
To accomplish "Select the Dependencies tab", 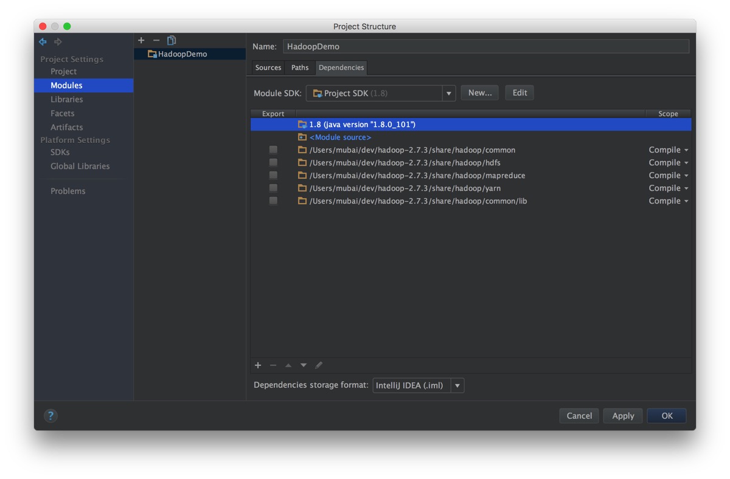I will coord(341,67).
